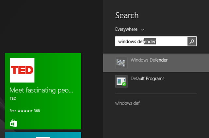The height and width of the screenshot is (138, 209).
Task: Click the Free 368 star rating line
Action: tap(25, 111)
